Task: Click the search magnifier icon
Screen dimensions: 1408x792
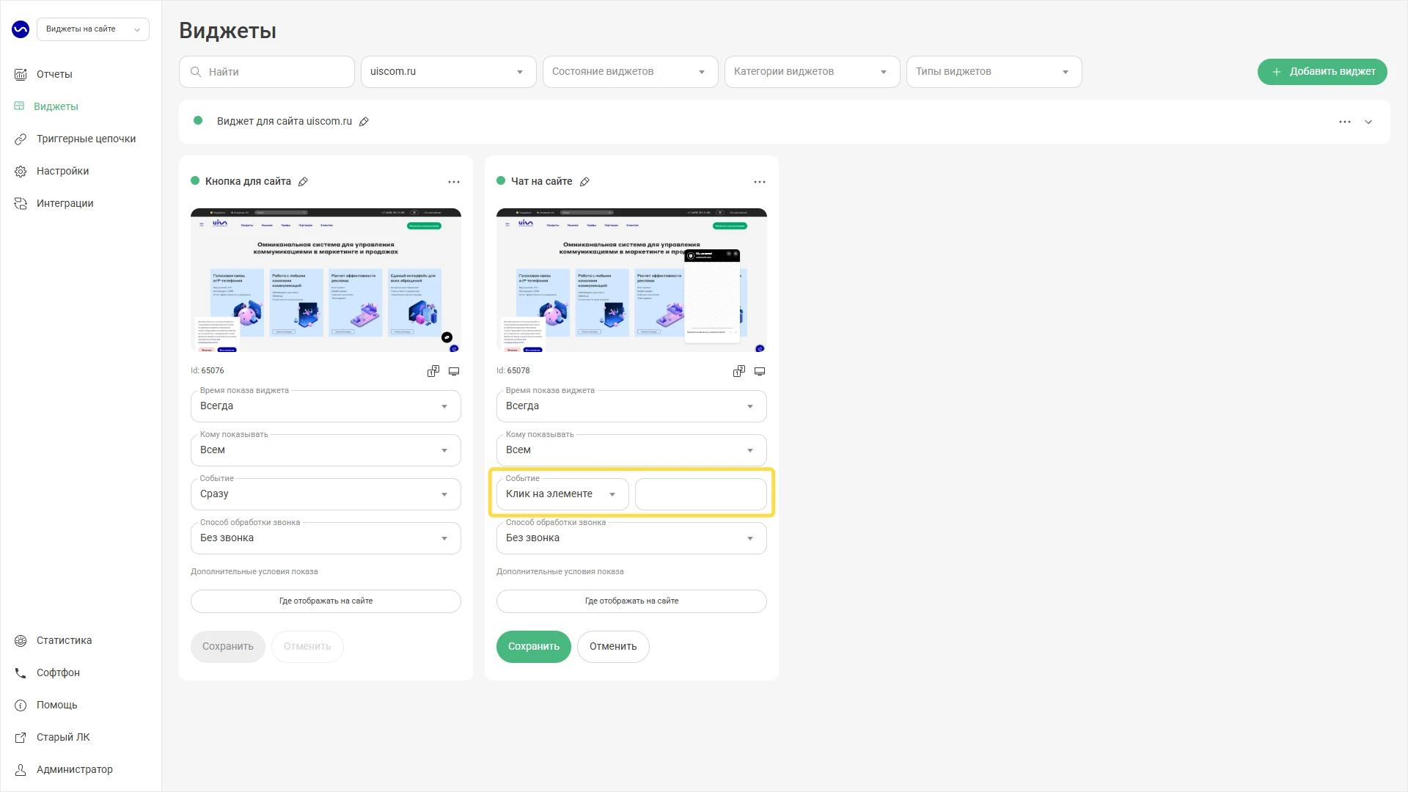Action: 196,72
